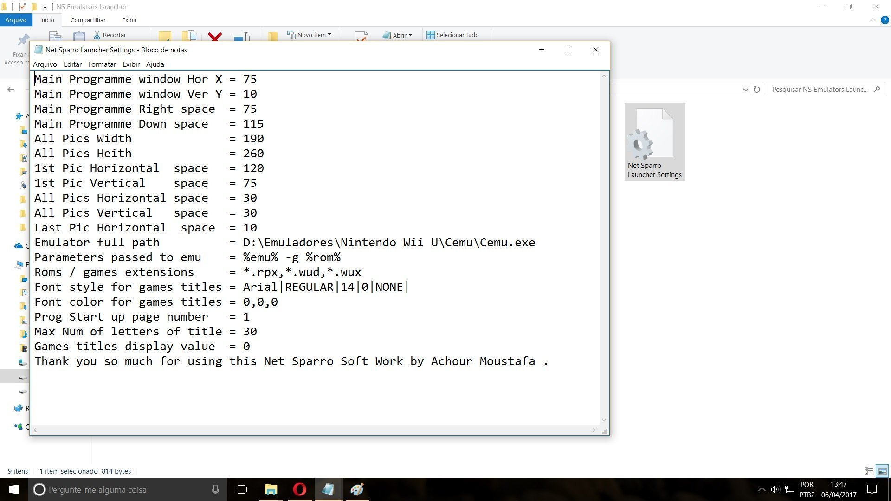The width and height of the screenshot is (891, 501).
Task: Open the Action Center notifications icon
Action: (872, 489)
